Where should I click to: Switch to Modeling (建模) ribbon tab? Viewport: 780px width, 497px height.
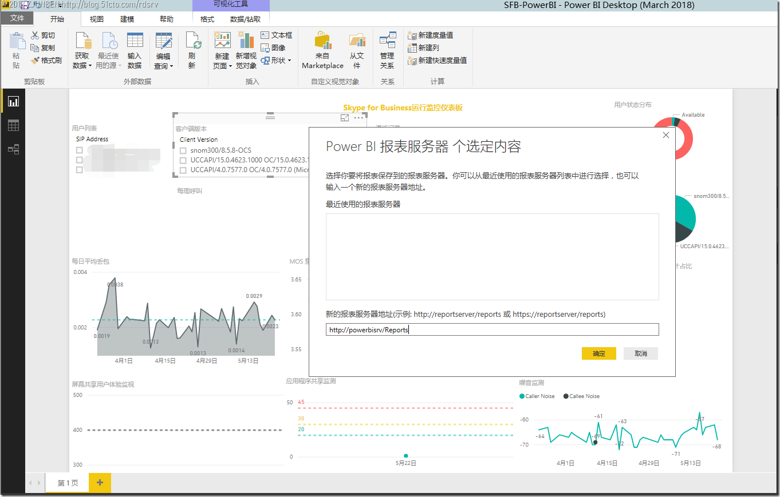pos(127,19)
